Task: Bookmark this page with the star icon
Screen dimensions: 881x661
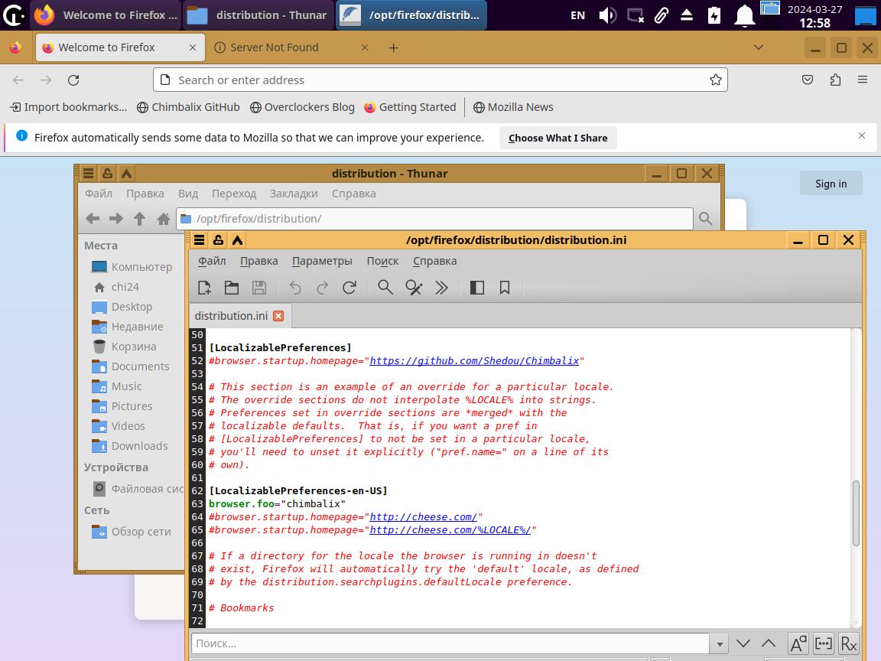Action: tap(715, 80)
